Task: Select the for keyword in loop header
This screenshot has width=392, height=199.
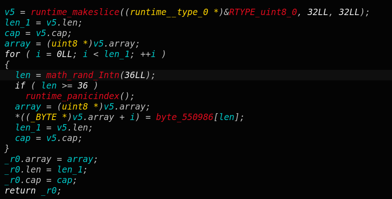Action: (x=12, y=54)
